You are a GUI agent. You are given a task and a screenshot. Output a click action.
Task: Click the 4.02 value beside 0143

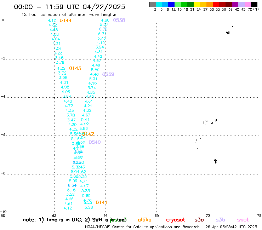61,69
